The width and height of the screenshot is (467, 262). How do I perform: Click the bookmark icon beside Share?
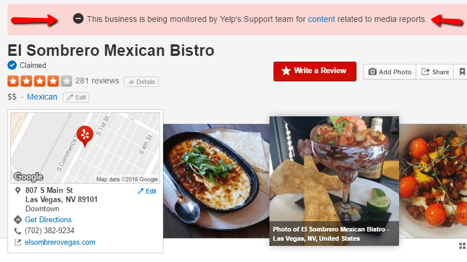pos(462,72)
